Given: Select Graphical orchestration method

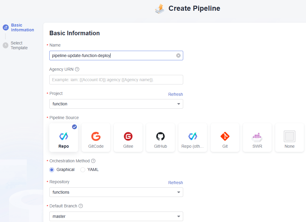Looking at the screenshot, I should tap(52, 169).
